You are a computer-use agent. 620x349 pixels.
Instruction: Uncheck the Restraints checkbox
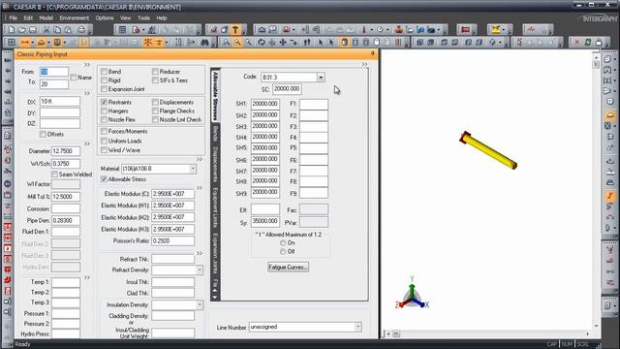coord(104,102)
